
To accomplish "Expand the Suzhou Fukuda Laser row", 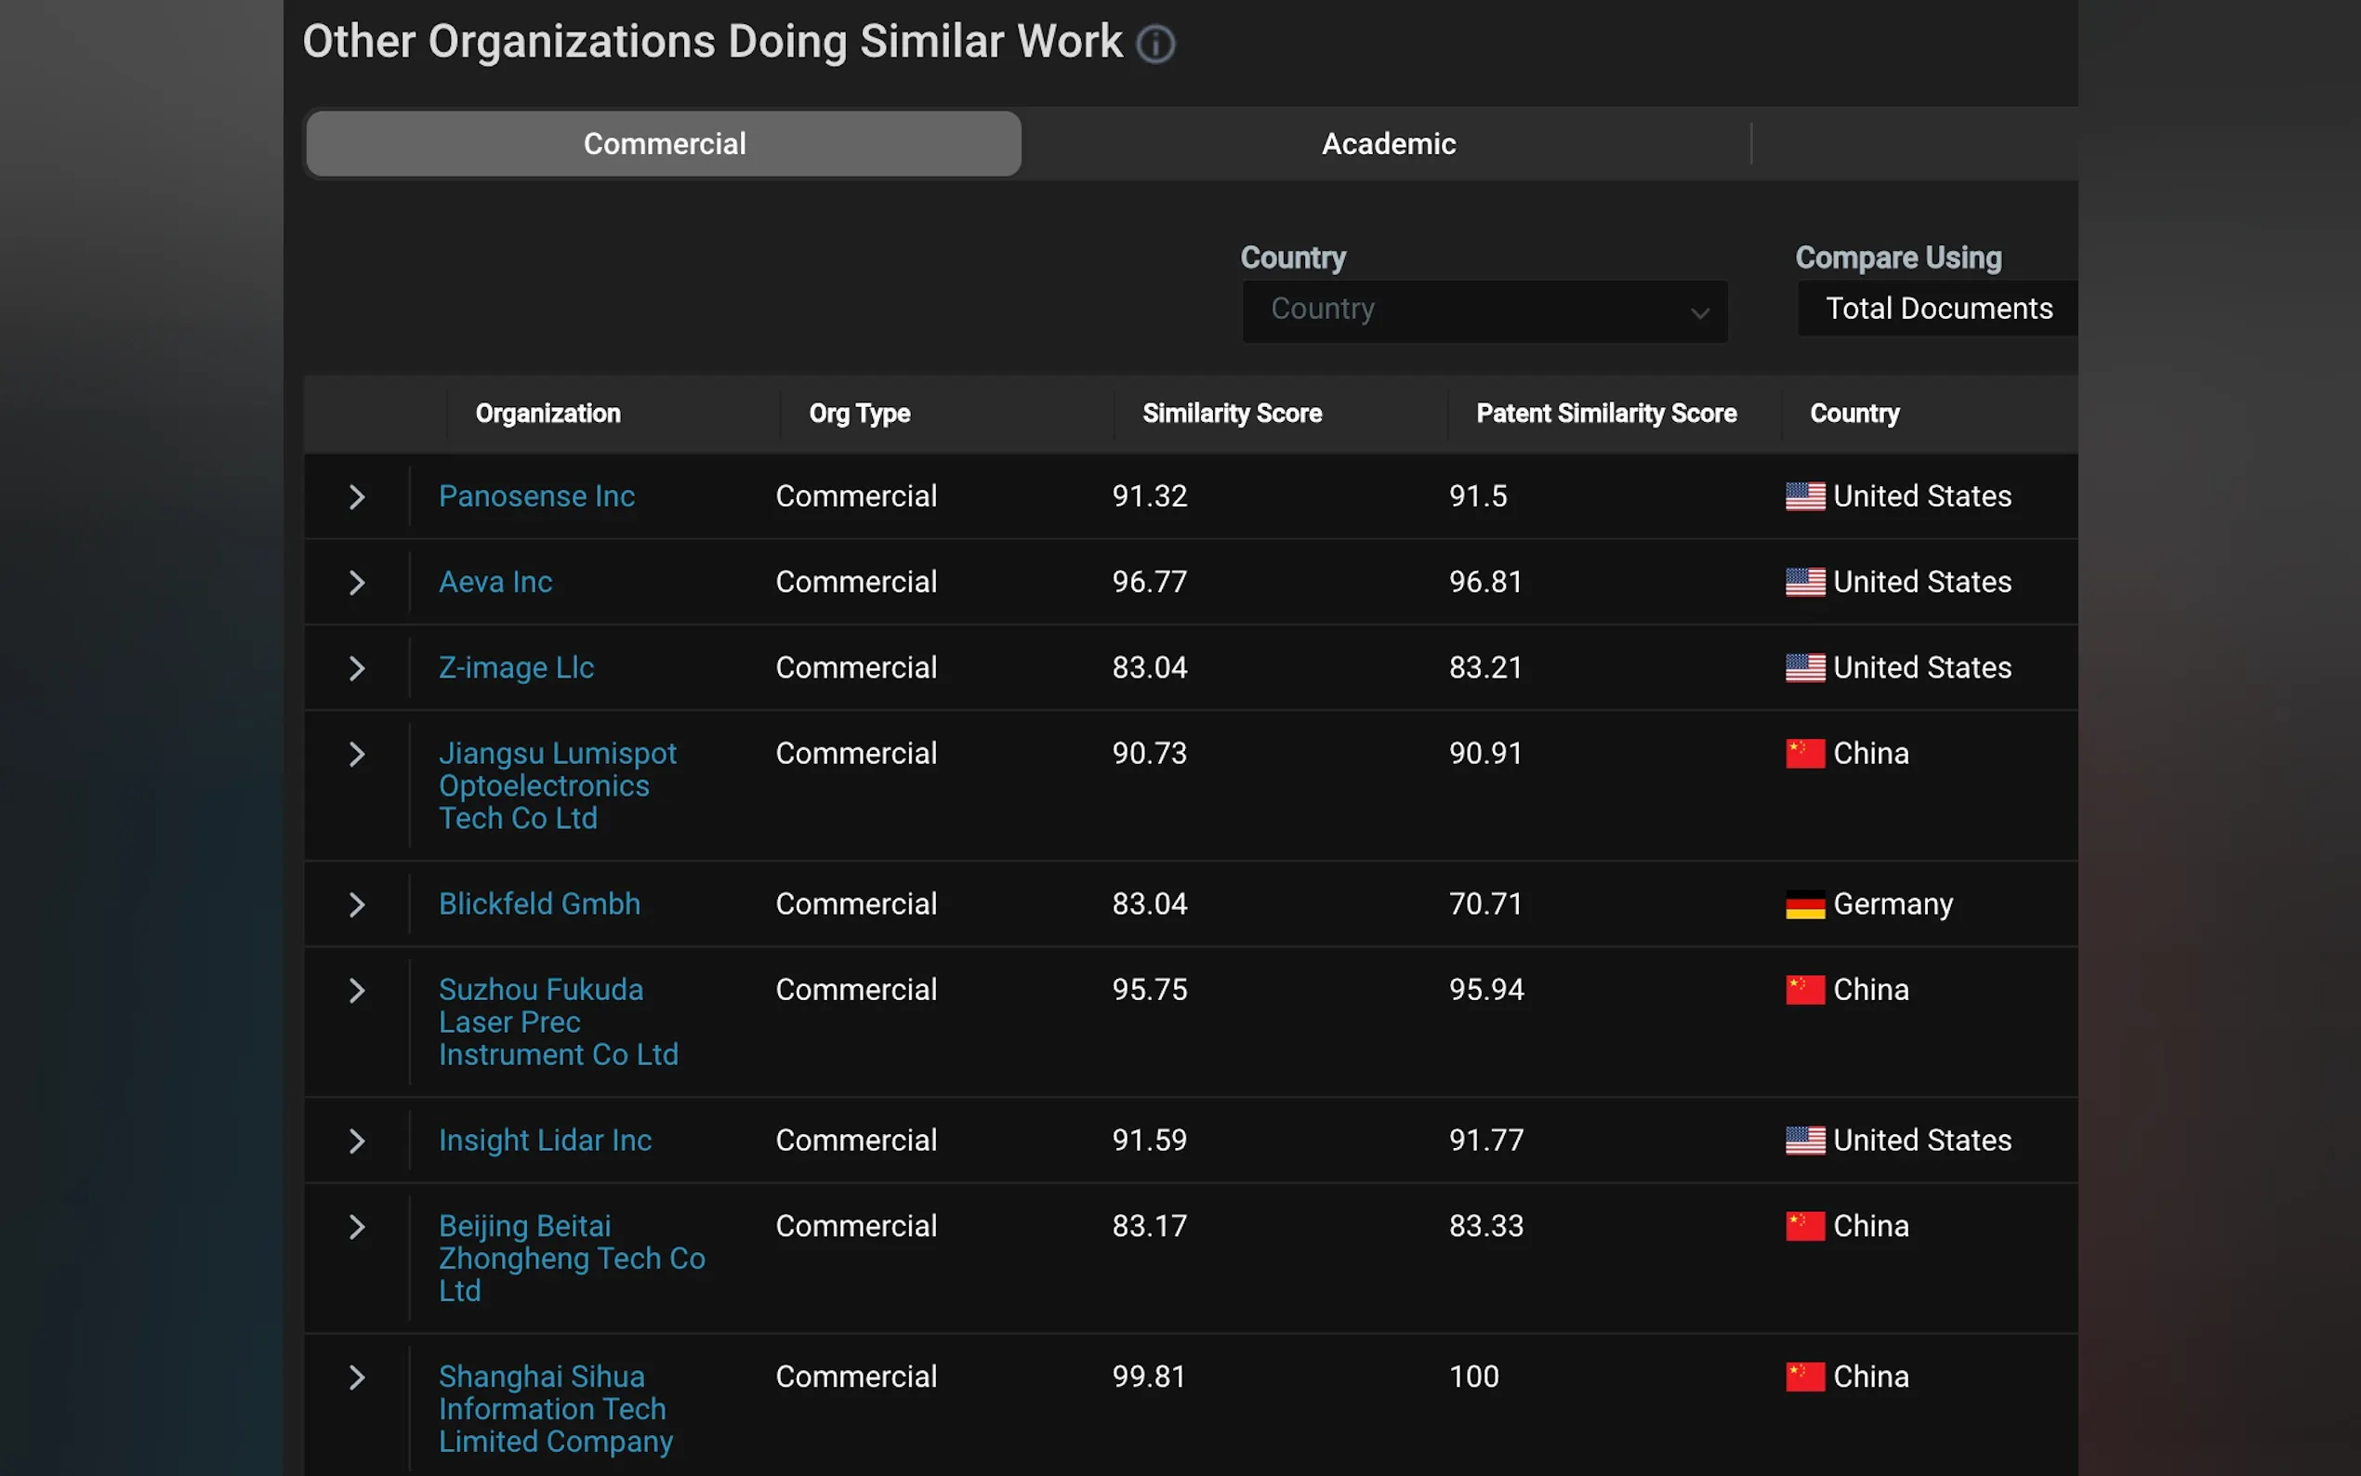I will (x=357, y=991).
